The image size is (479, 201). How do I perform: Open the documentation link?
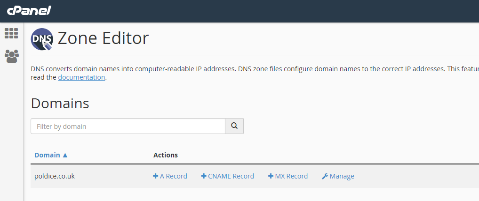81,77
